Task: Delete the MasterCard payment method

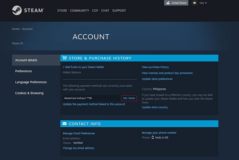Action: click(x=132, y=98)
